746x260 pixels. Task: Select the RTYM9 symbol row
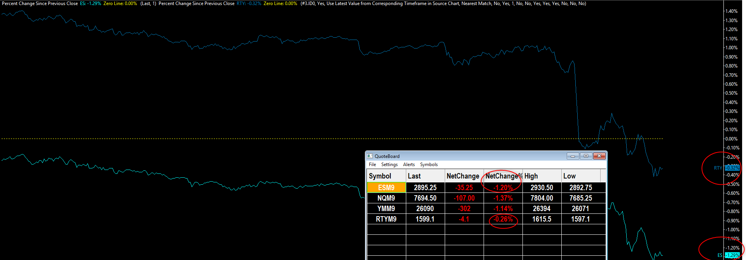(x=386, y=219)
